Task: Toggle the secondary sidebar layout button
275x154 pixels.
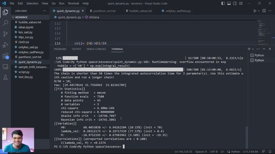Action: click(235, 3)
